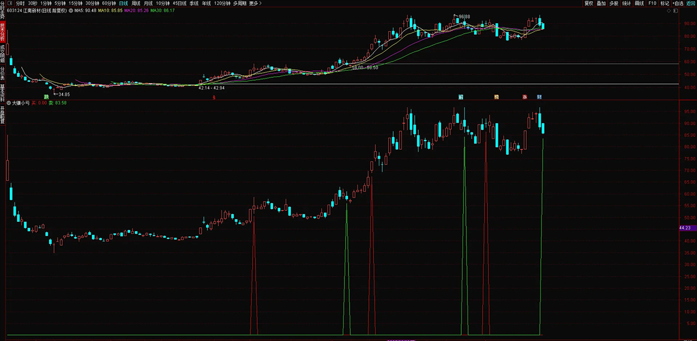Select the 120分钟 period
Screen dimensions: 697x341
click(x=222, y=3)
